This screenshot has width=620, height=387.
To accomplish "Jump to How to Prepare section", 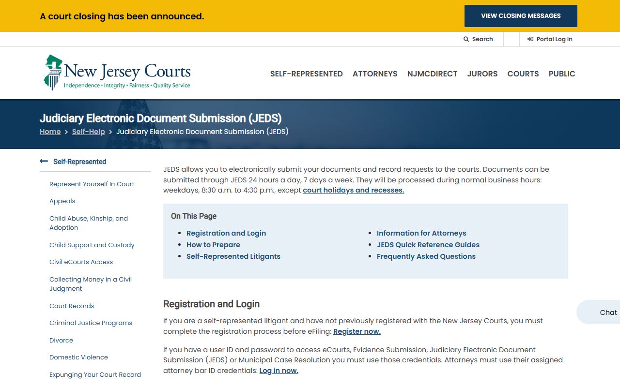I will pos(213,245).
